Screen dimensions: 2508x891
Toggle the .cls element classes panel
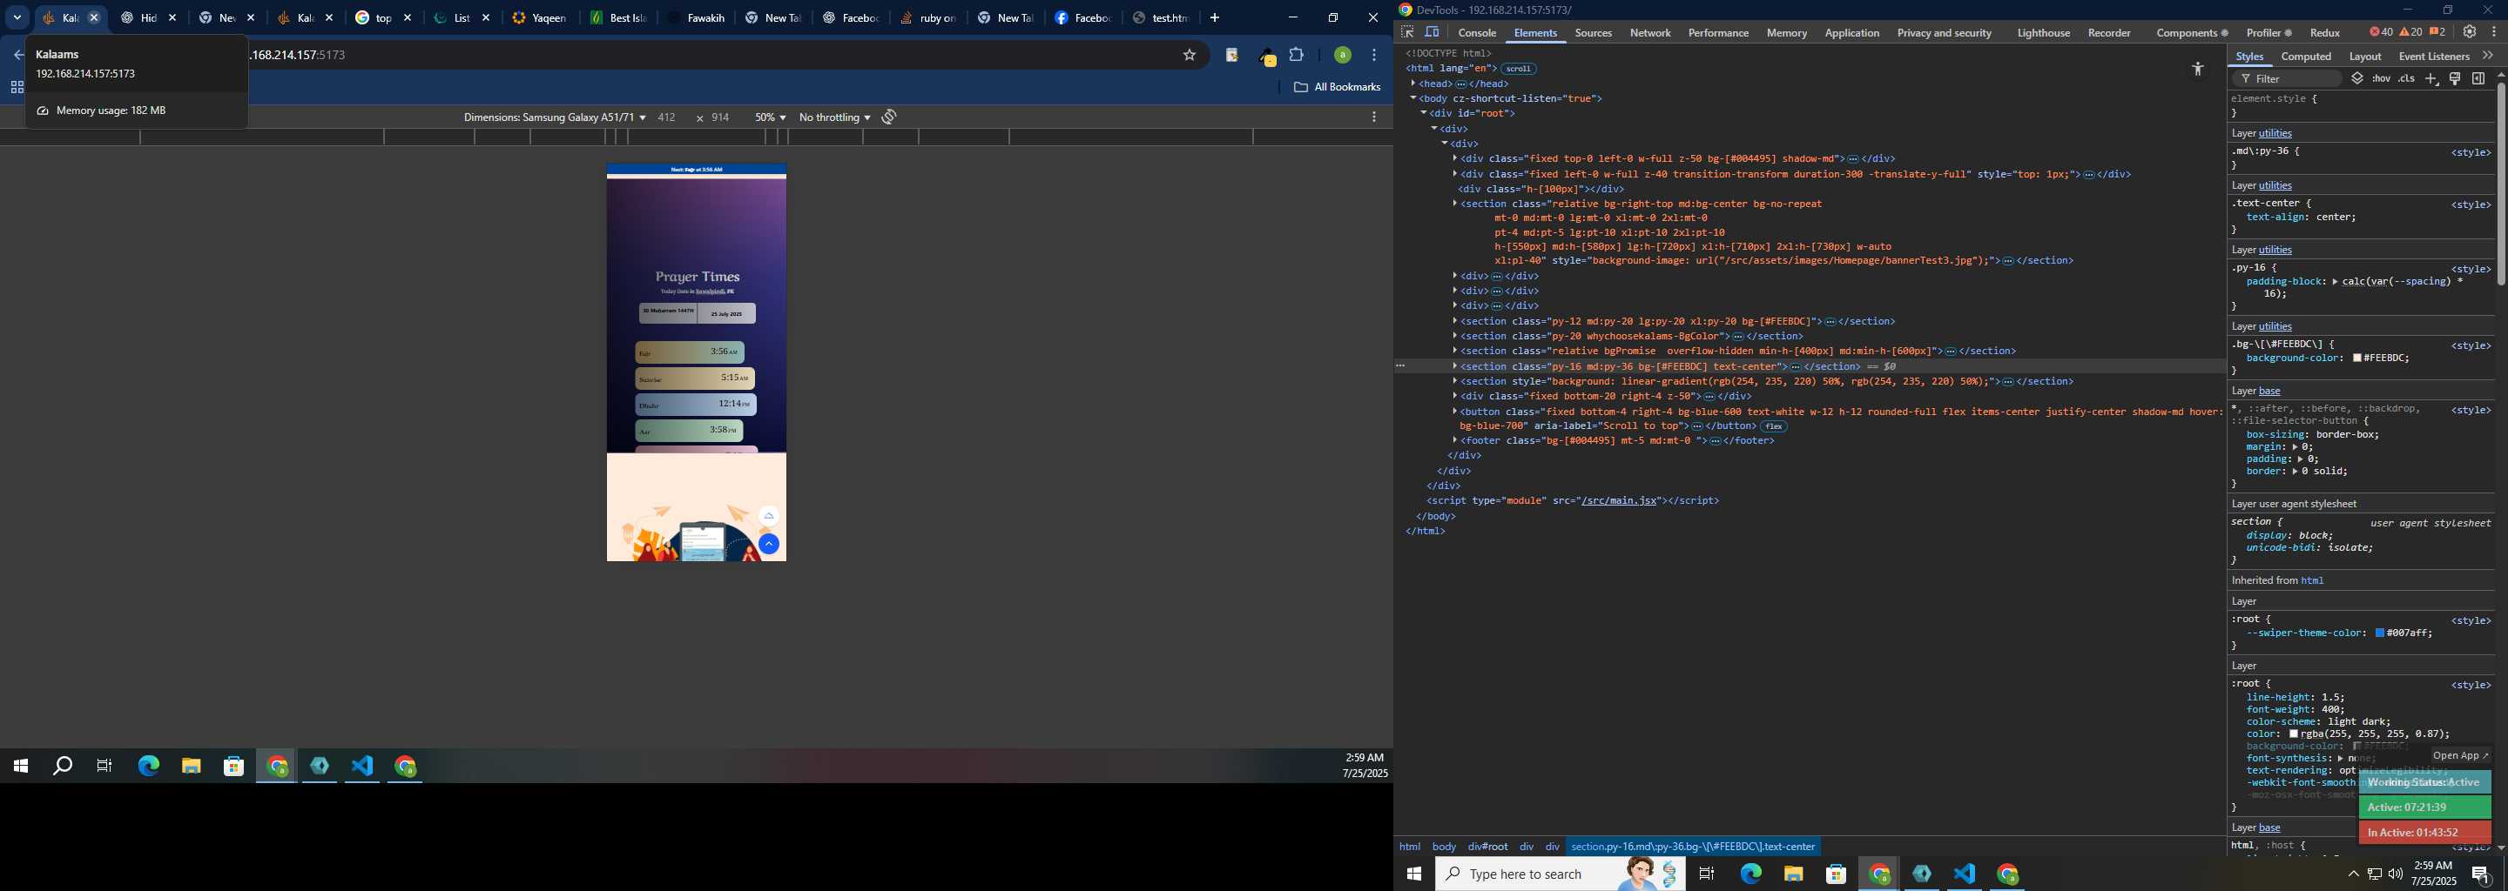point(2407,79)
